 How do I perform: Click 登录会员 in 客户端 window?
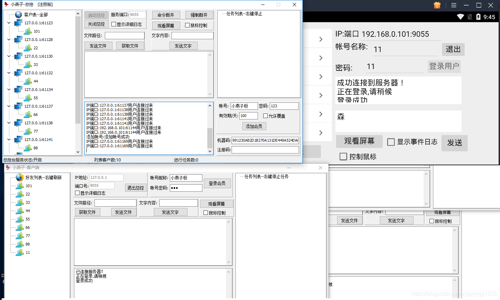point(217,183)
